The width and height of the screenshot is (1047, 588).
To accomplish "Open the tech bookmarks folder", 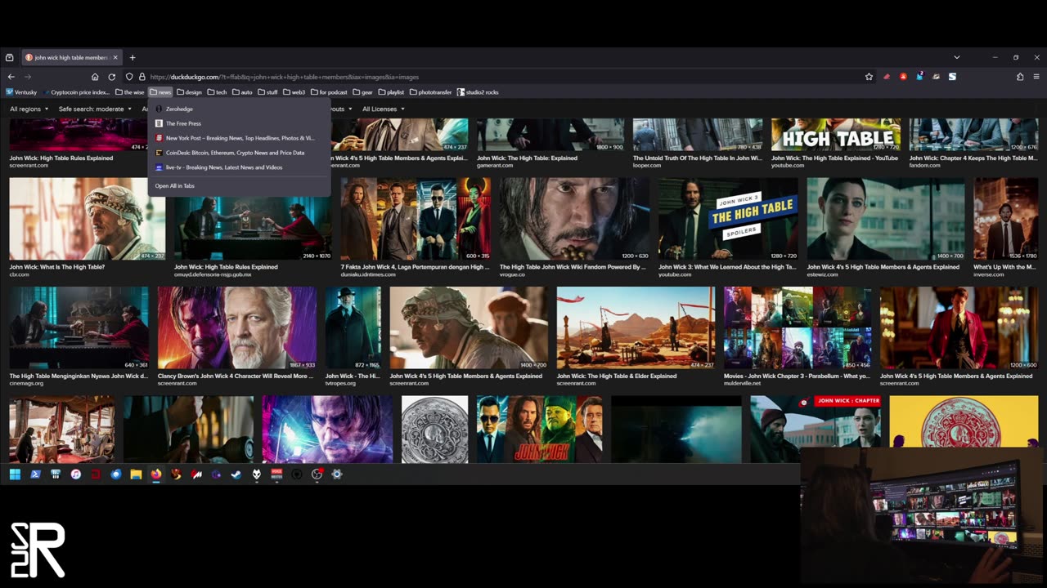I will (x=217, y=92).
